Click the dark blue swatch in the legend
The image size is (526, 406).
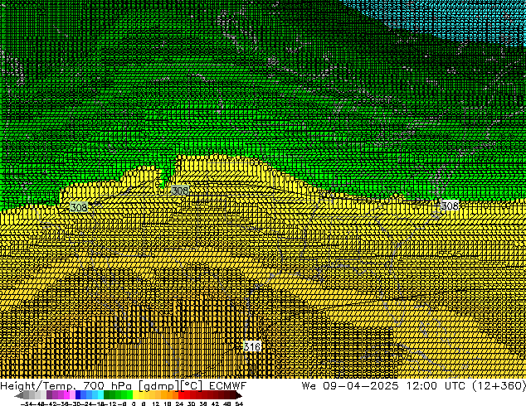point(78,395)
